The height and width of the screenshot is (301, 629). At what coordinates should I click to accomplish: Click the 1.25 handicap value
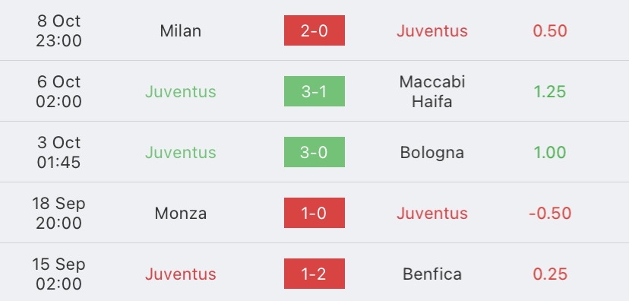(550, 91)
